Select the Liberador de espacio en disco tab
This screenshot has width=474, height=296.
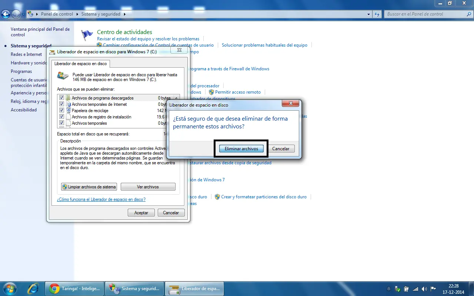tap(80, 64)
